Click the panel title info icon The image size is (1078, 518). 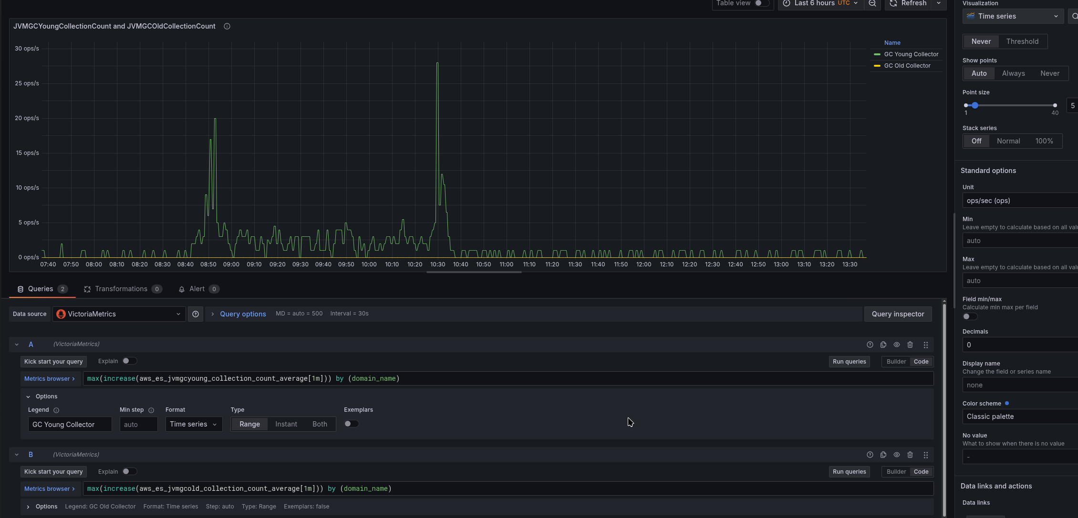[227, 26]
